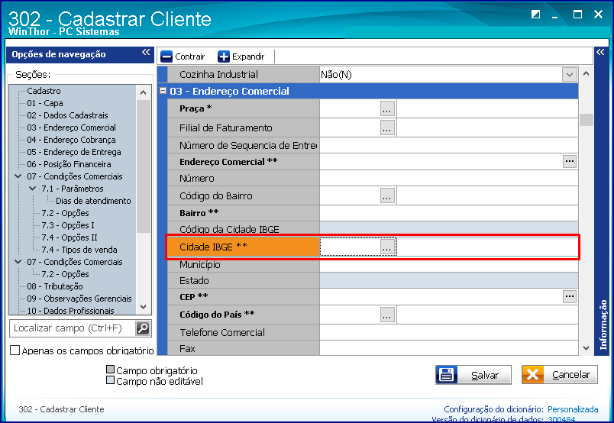
Task: Select Cadastro in the sections tree
Action: (x=44, y=91)
